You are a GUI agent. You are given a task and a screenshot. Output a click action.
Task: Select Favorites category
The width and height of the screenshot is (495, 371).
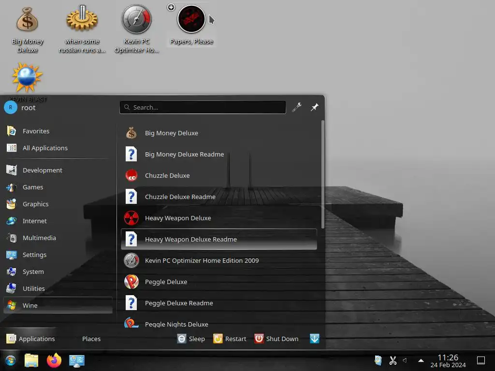[x=58, y=131]
